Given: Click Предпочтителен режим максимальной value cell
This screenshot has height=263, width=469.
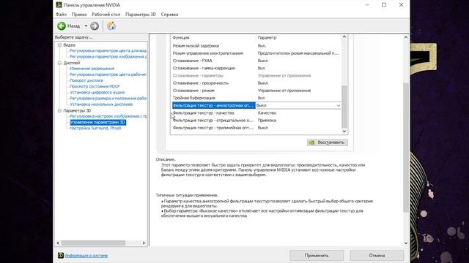Looking at the screenshot, I should pos(298,53).
